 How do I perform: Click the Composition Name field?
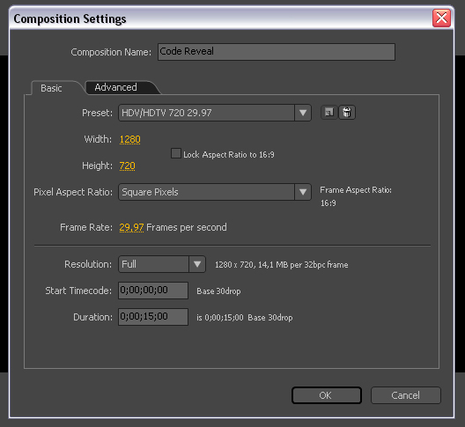tap(277, 52)
